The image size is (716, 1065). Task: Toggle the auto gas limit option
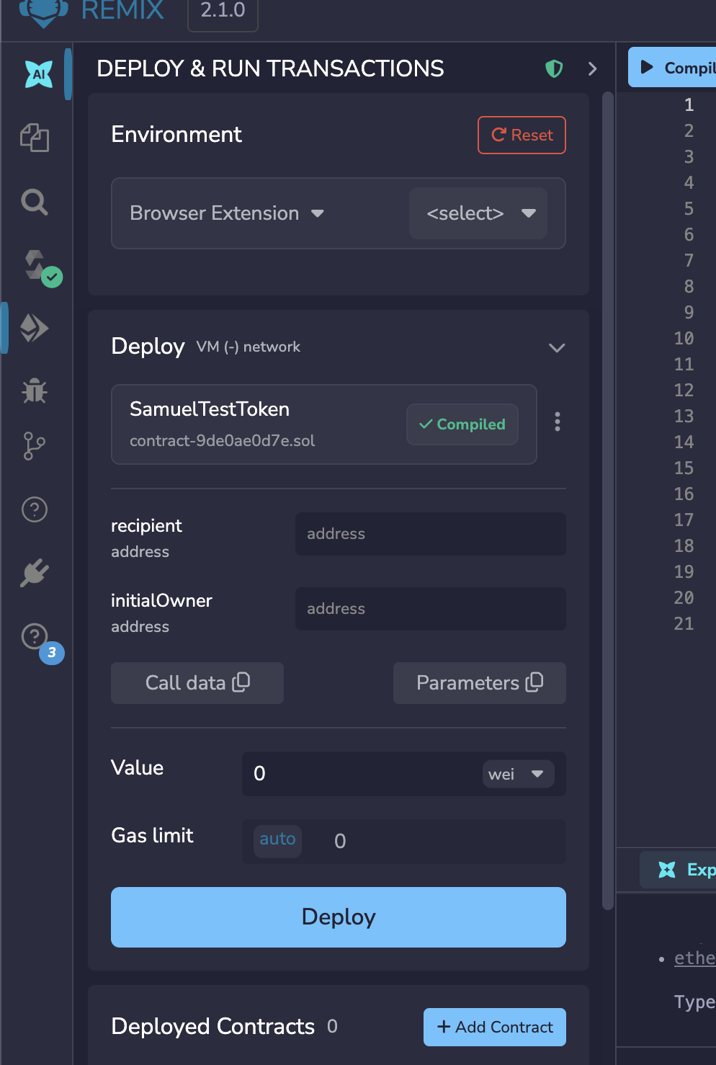pos(277,841)
